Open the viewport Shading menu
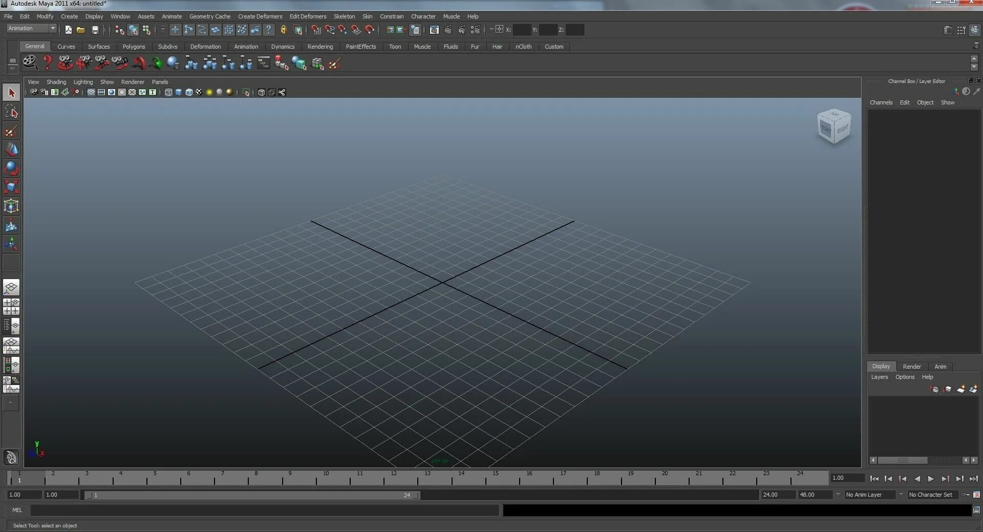The height and width of the screenshot is (532, 983). [x=56, y=82]
